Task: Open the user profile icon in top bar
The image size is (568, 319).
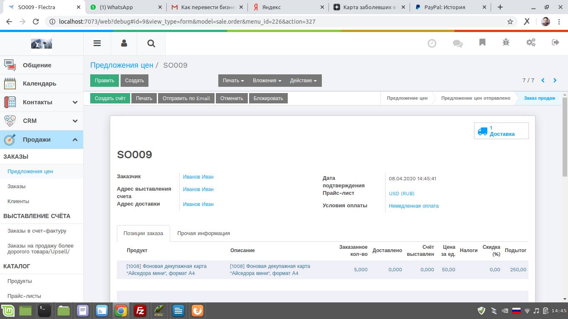Action: pos(124,43)
